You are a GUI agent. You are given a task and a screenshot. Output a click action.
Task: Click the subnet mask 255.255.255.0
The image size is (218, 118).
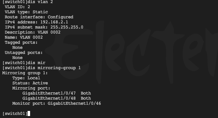coord(67,27)
